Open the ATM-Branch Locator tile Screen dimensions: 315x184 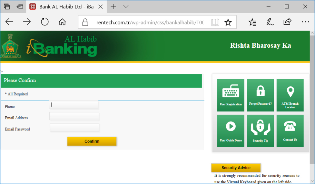pos(290,95)
